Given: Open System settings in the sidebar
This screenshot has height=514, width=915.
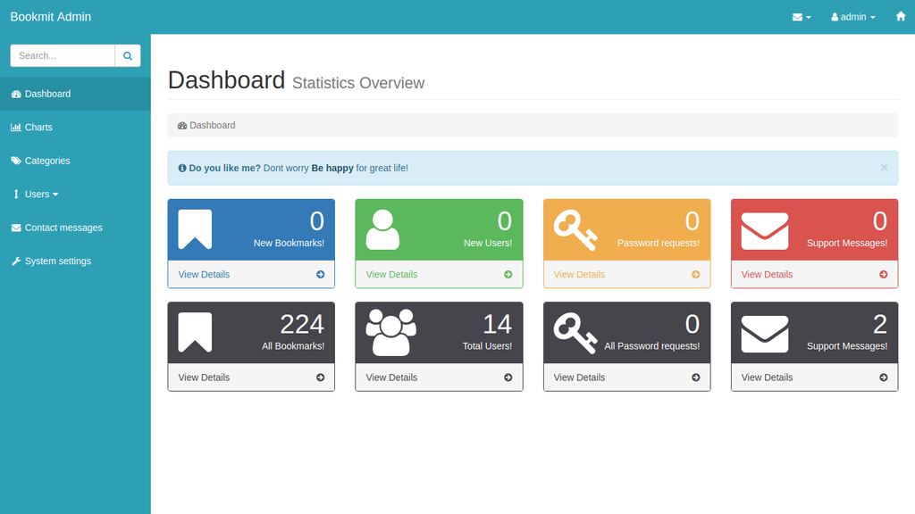Looking at the screenshot, I should tap(75, 261).
